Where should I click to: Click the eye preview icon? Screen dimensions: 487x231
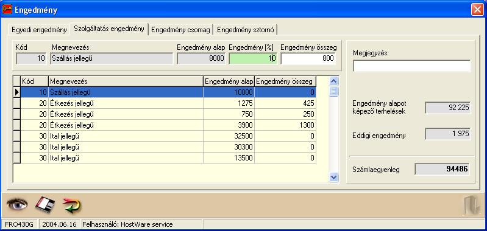pyautogui.click(x=17, y=205)
